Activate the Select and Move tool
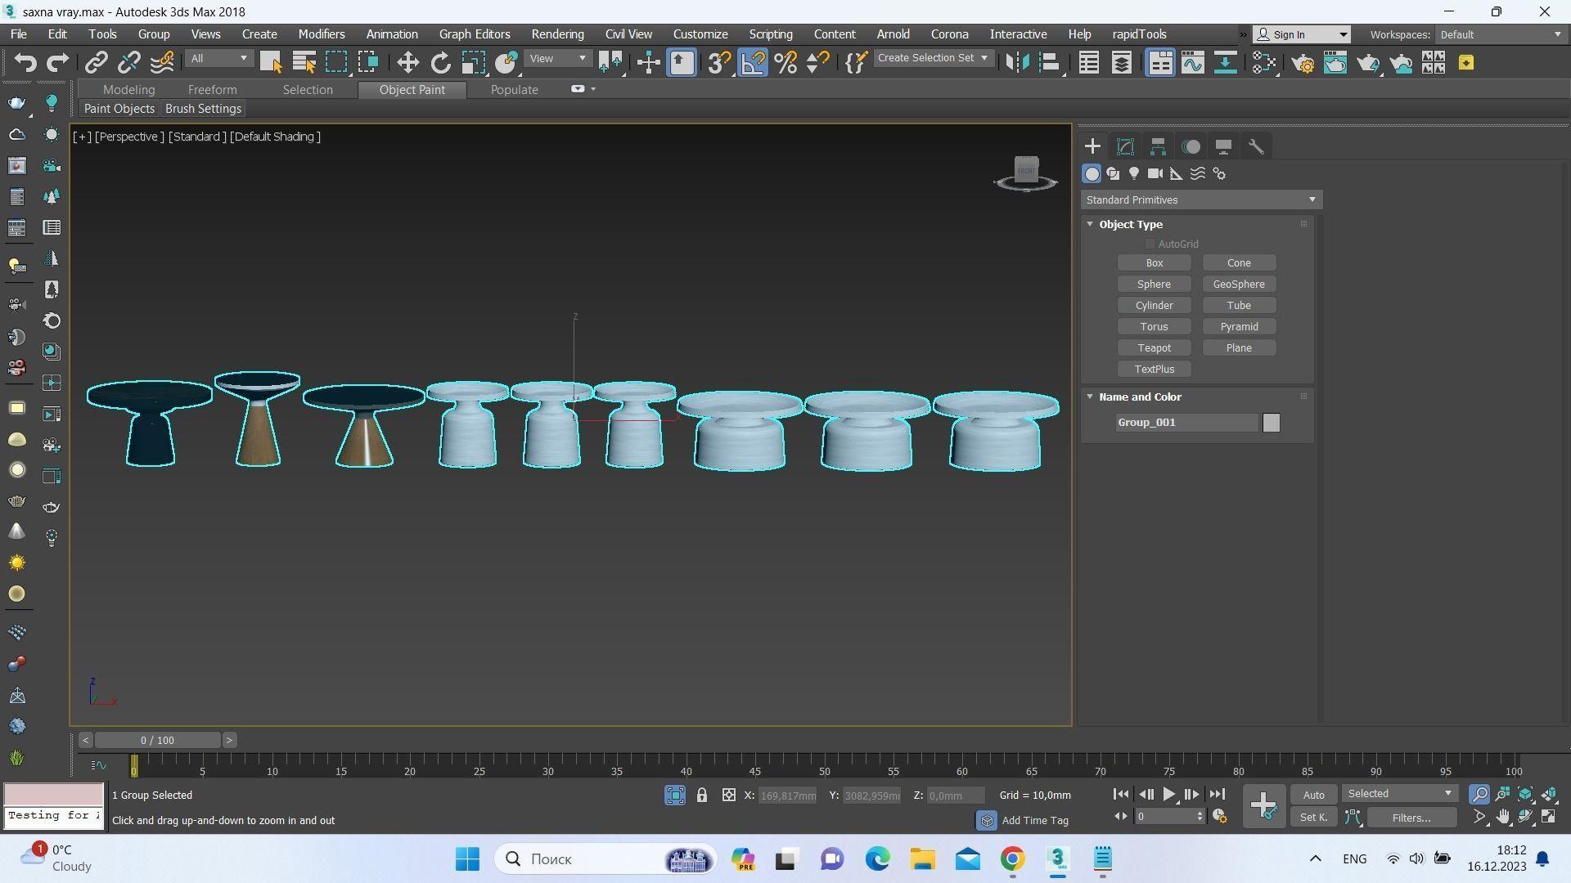This screenshot has width=1571, height=883. tap(407, 63)
